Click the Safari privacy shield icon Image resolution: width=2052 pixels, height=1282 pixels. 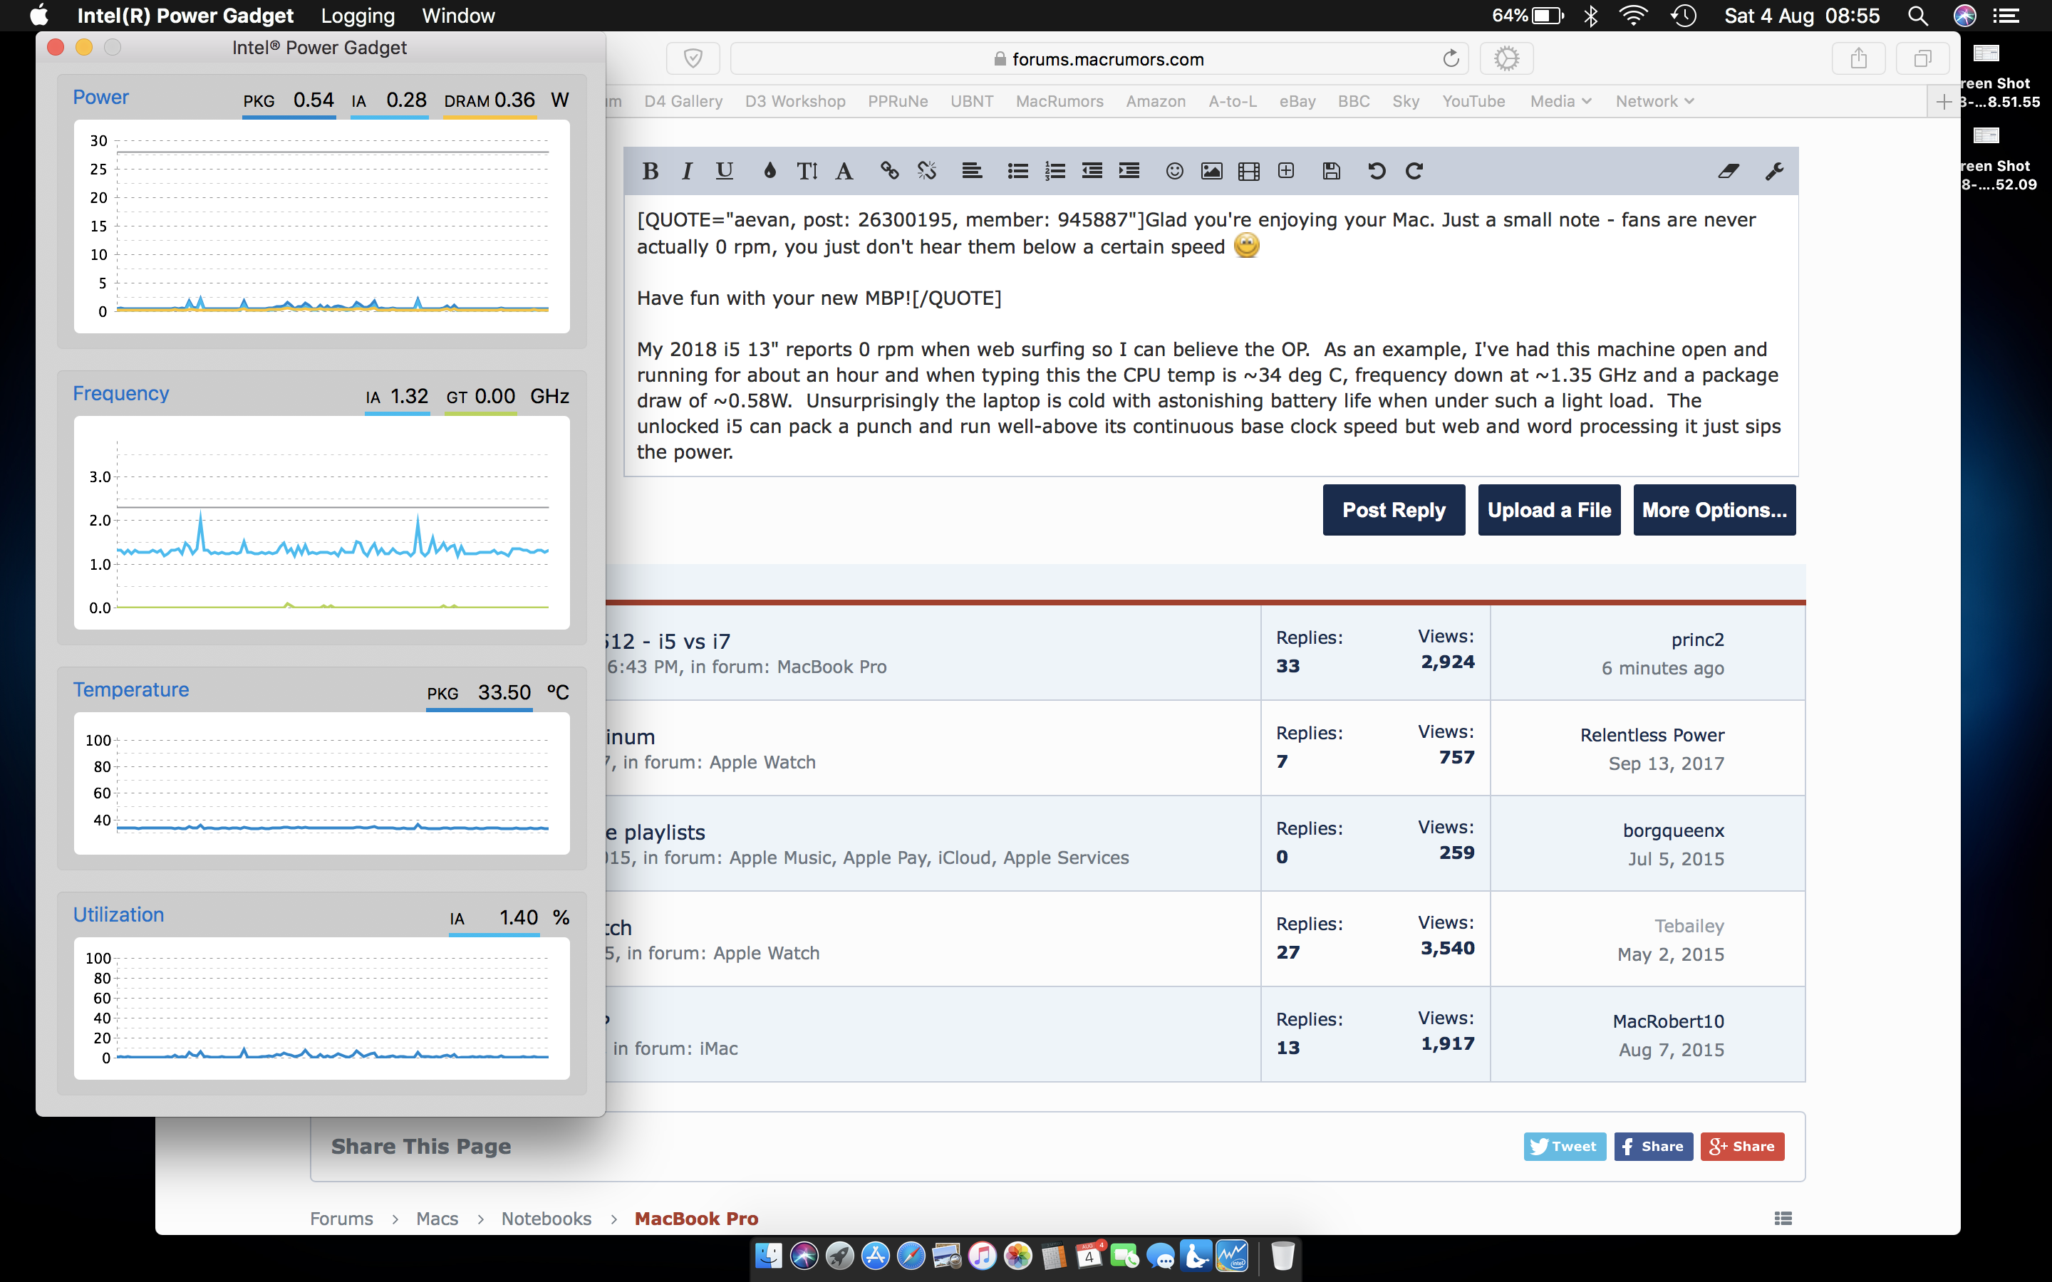(693, 58)
